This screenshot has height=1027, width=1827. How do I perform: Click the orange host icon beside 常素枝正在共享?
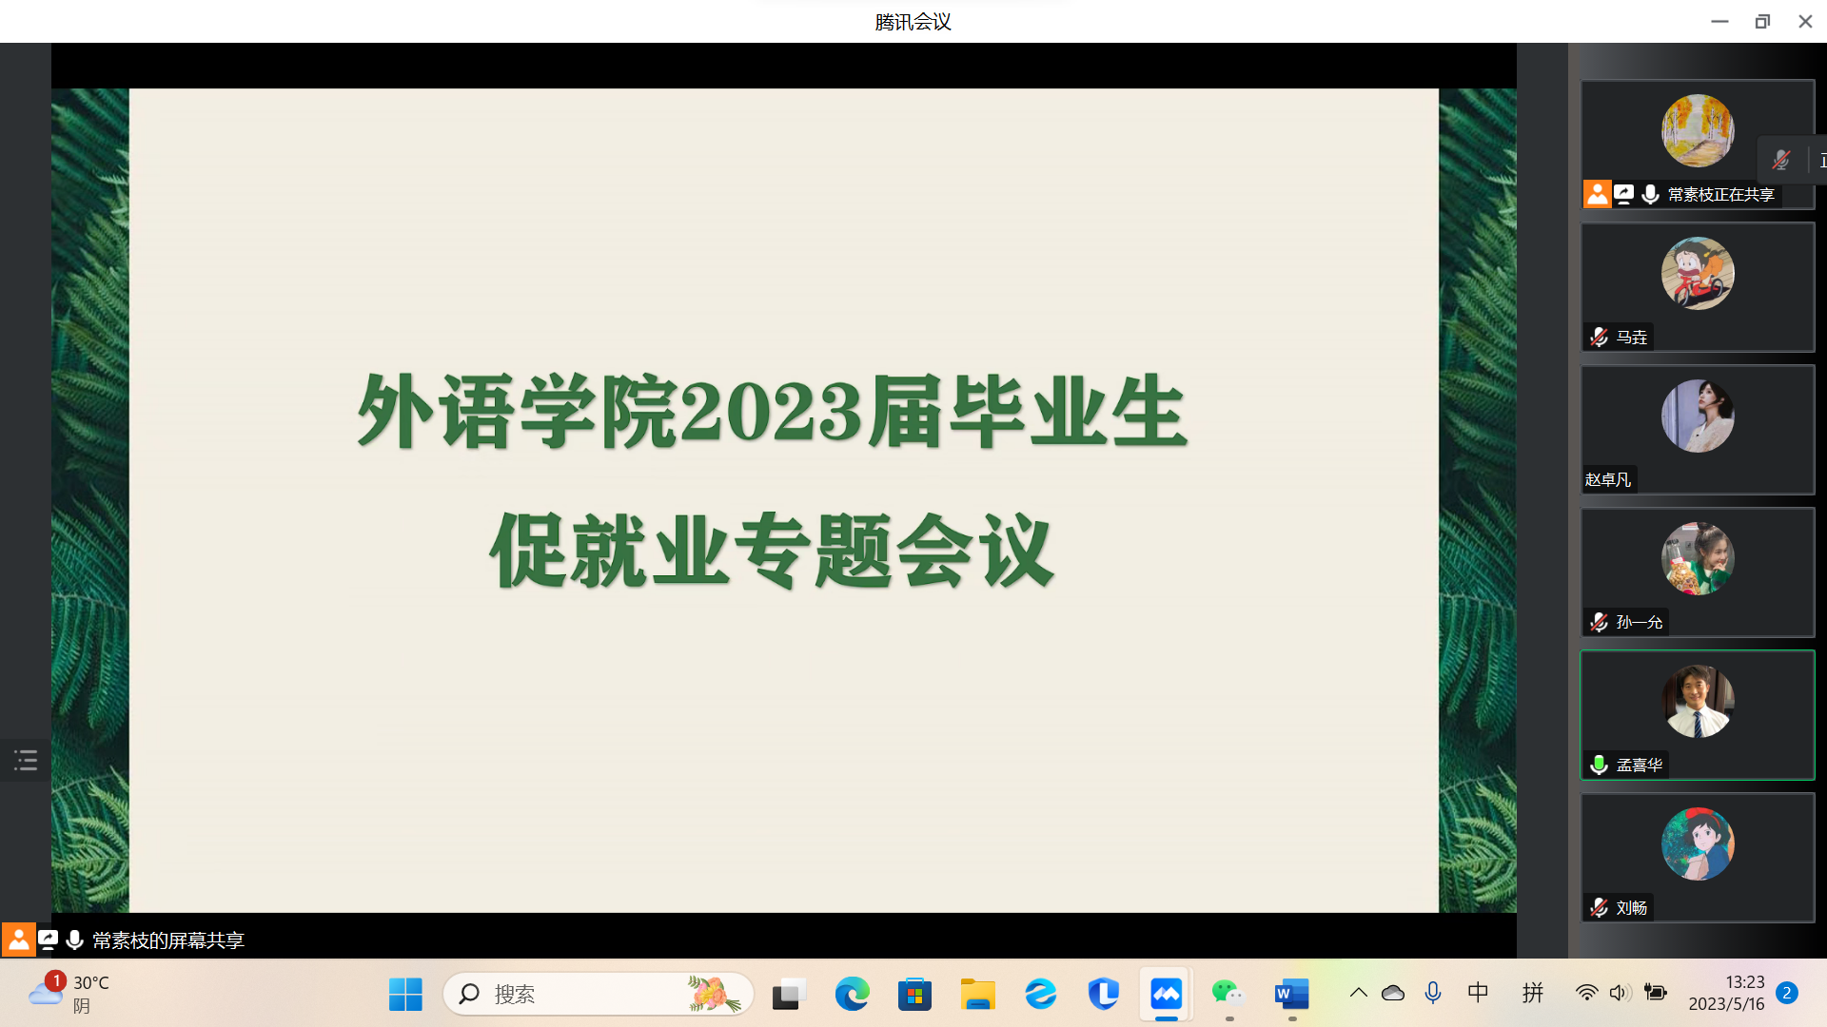(x=1597, y=194)
